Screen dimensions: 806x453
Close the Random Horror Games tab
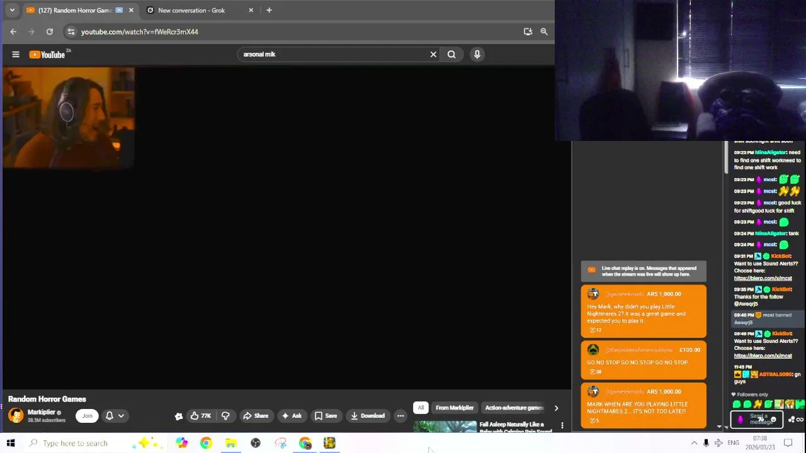point(131,10)
